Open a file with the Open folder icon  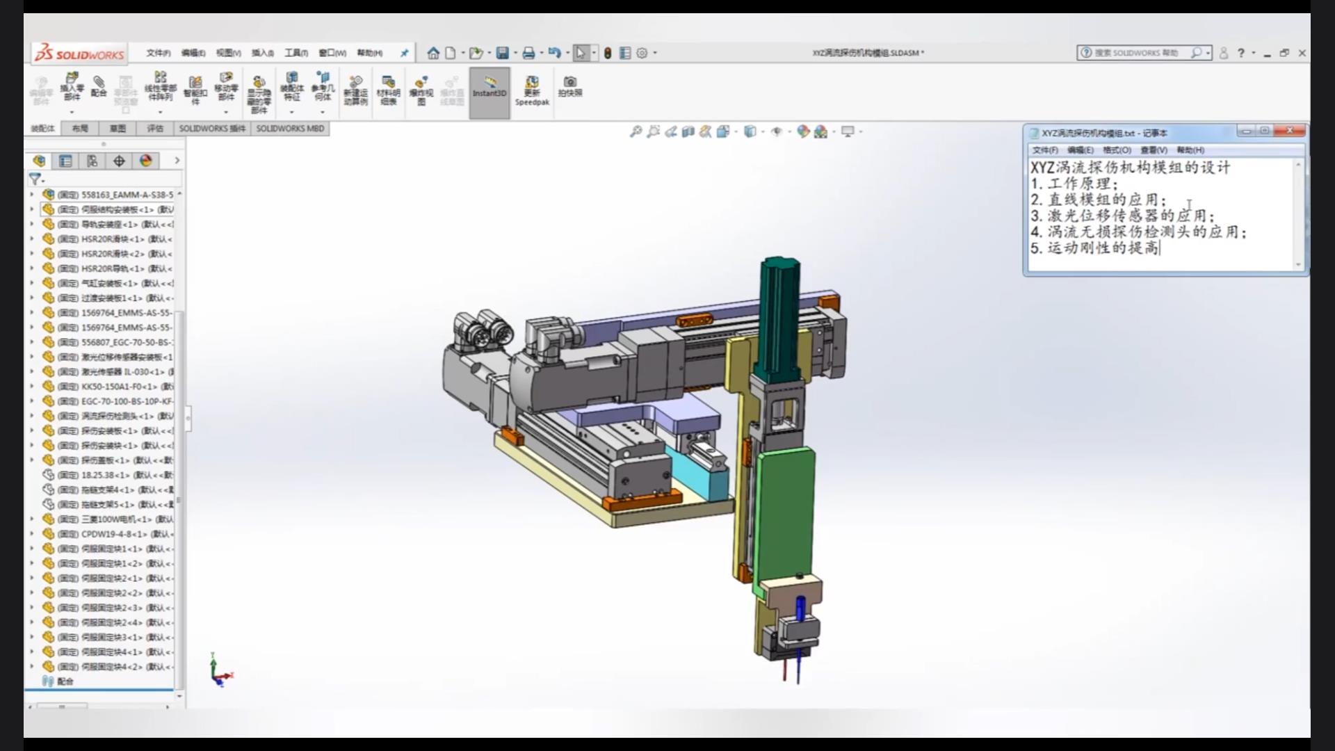[476, 53]
